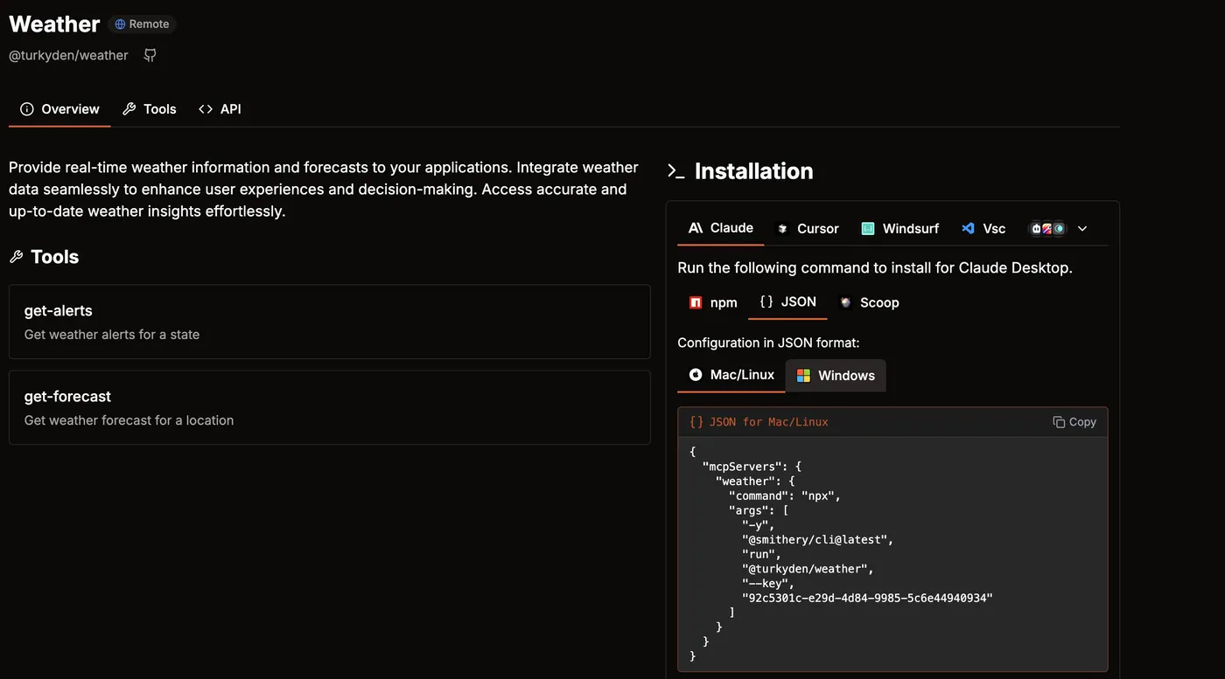This screenshot has height=679, width=1225.
Task: Select the Mac/Linux configuration tab
Action: pos(731,375)
